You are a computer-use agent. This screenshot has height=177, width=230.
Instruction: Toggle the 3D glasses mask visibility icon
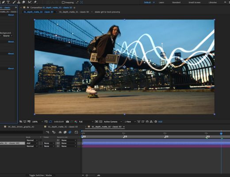pyautogui.click(x=29, y=122)
